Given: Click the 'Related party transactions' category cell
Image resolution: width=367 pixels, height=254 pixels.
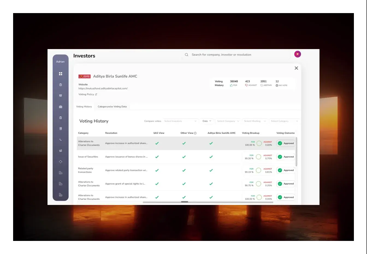Looking at the screenshot, I should (x=86, y=170).
